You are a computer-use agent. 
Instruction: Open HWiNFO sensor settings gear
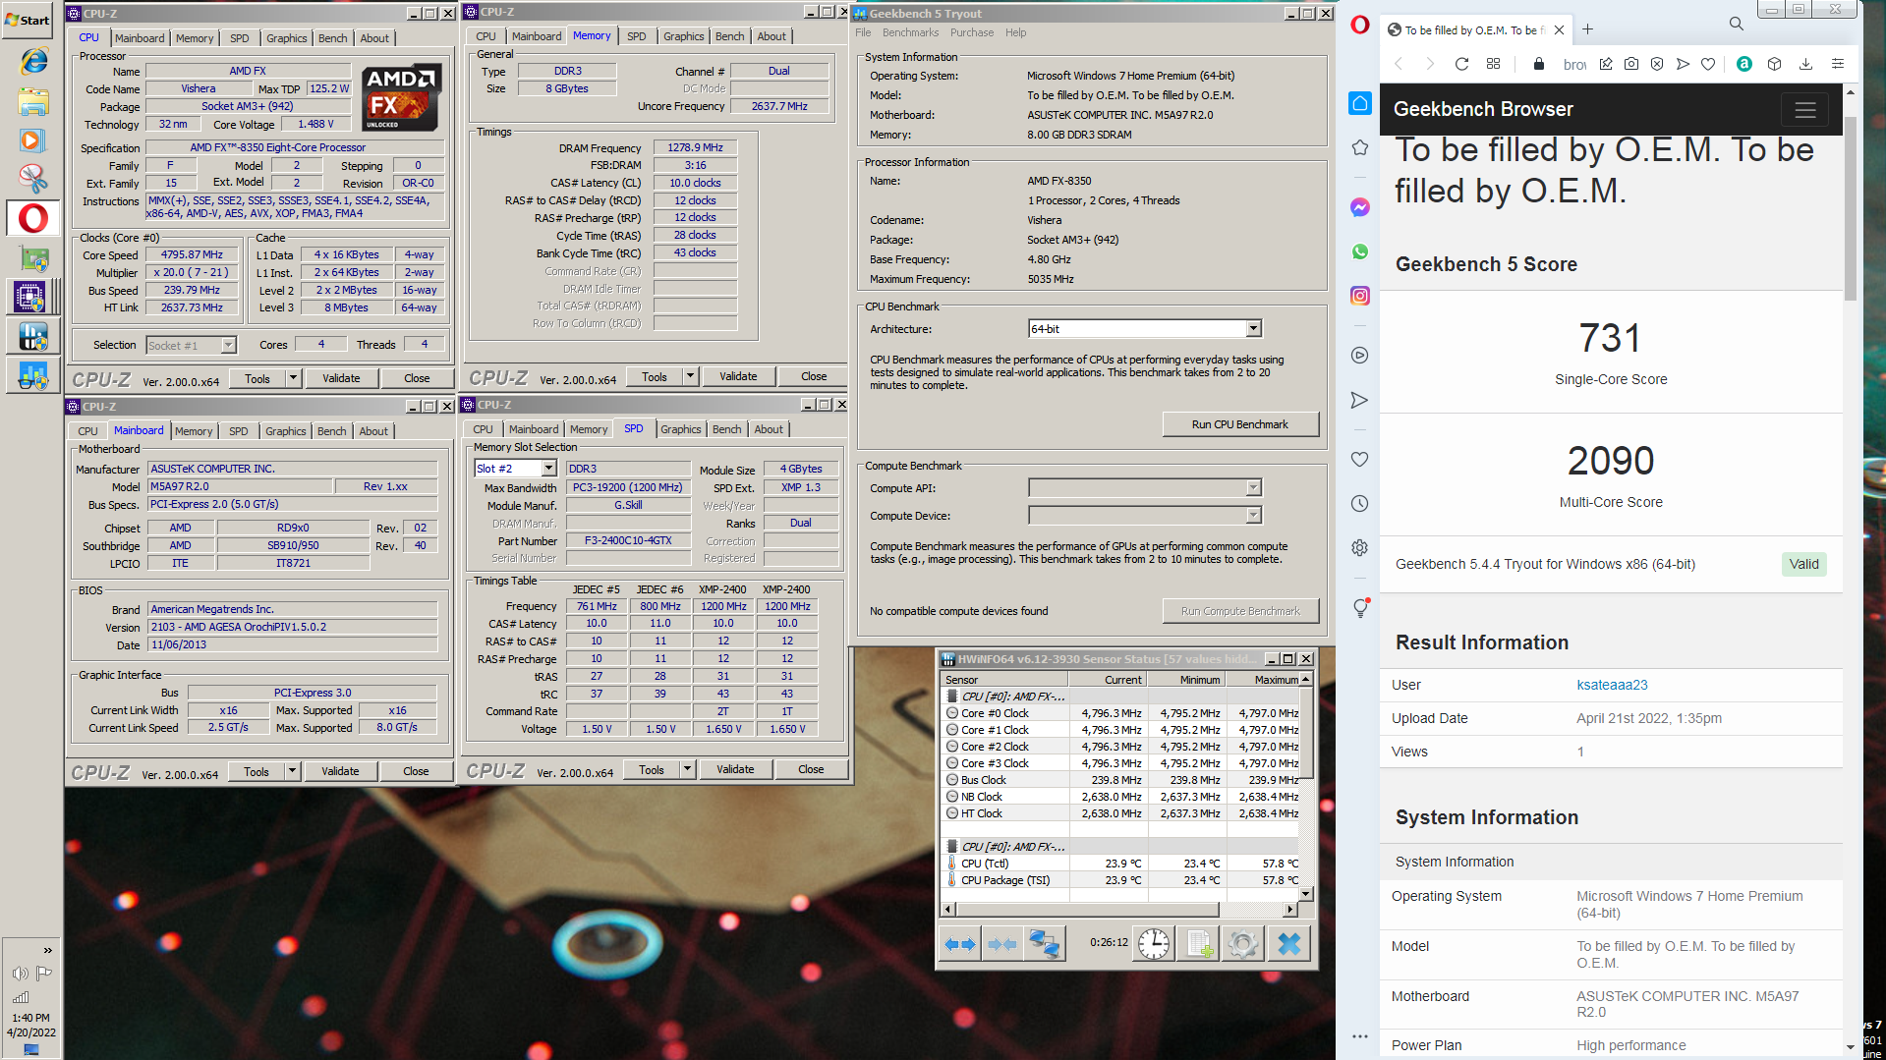pos(1242,945)
